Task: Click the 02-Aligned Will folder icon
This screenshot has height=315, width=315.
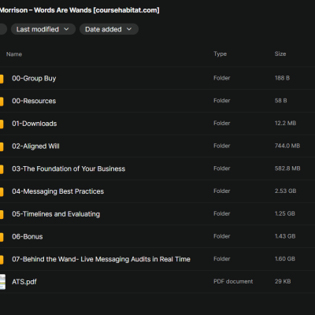Action: (2, 146)
